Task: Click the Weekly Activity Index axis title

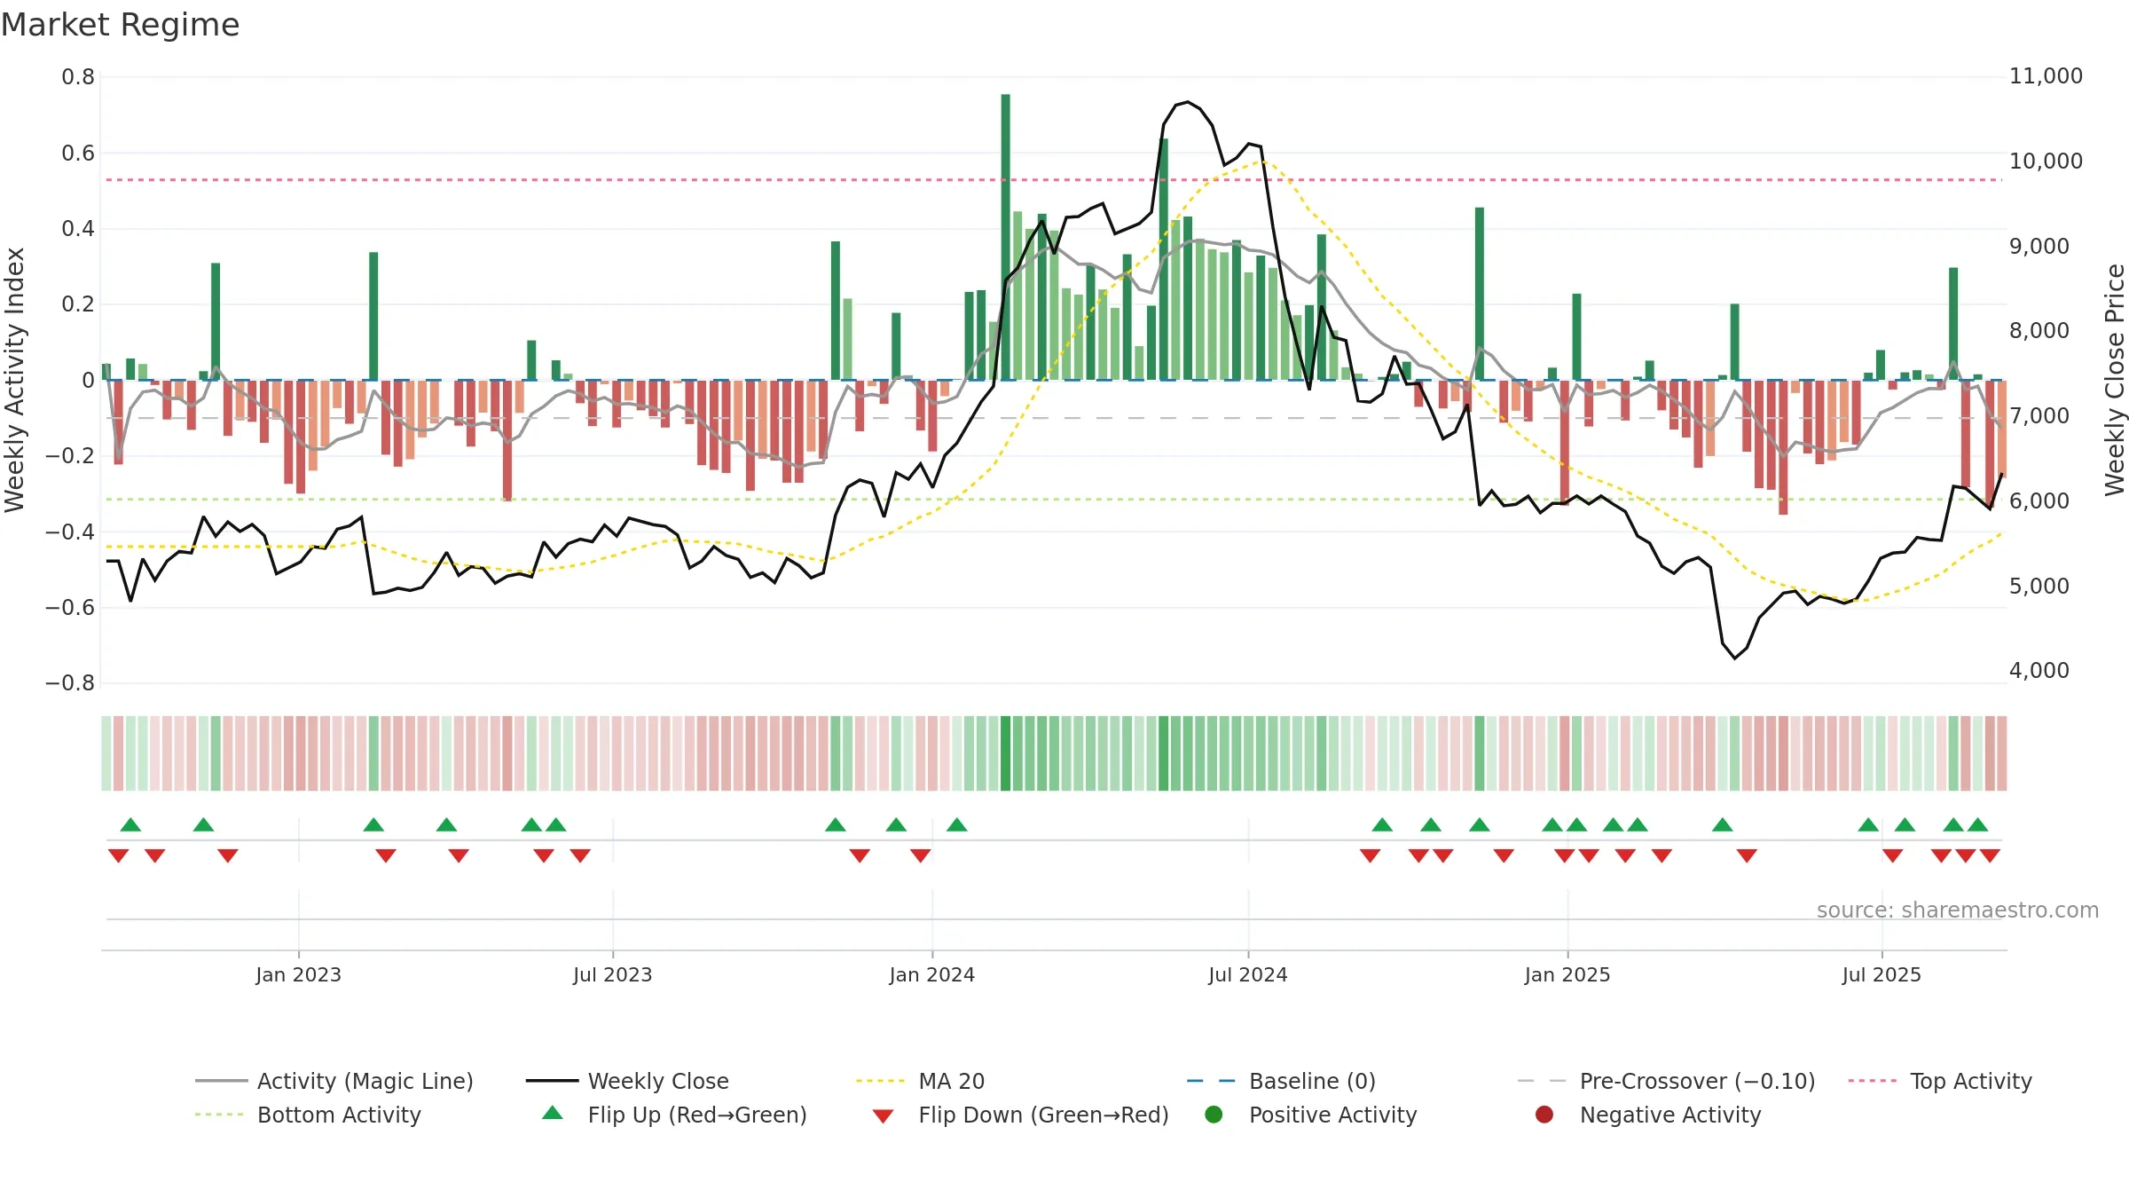Action: tap(14, 380)
